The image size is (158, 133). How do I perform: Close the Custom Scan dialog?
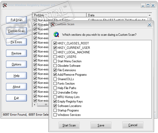pos(150,25)
